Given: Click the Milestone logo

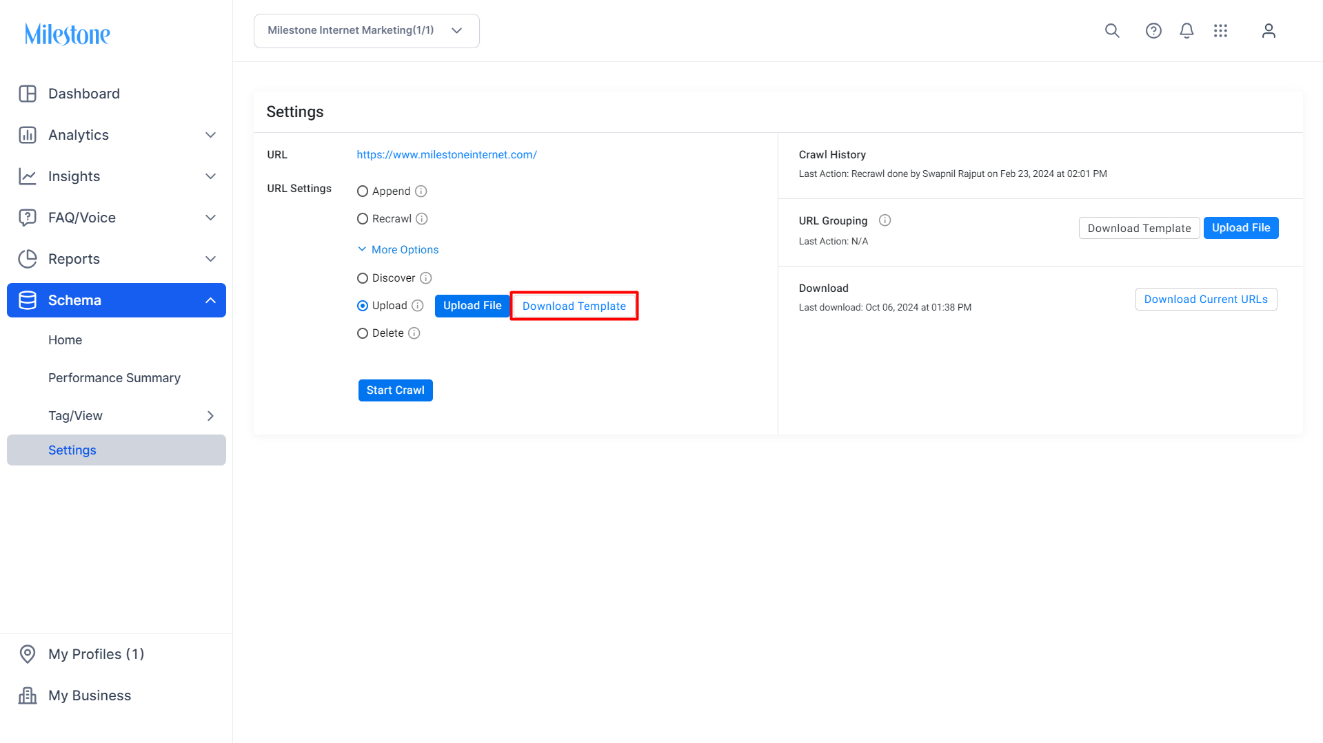Looking at the screenshot, I should click(x=68, y=34).
